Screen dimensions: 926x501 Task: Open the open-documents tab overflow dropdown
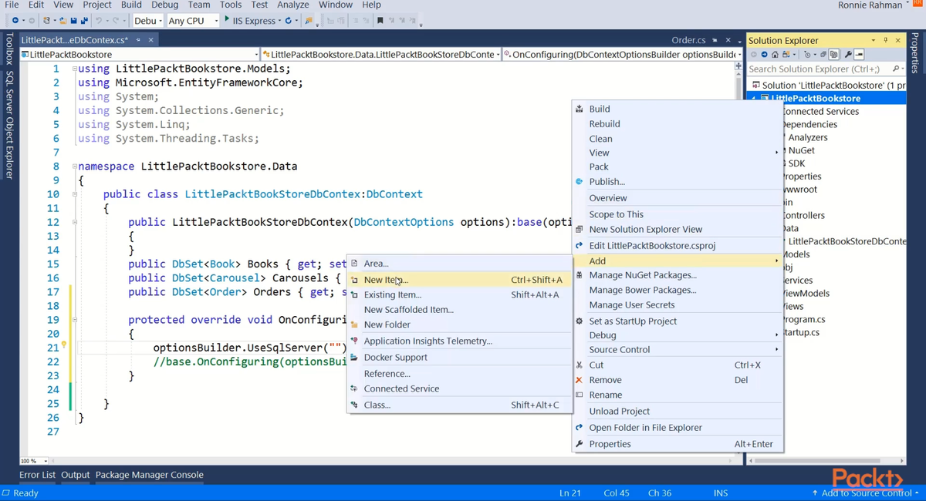pyautogui.click(x=740, y=40)
